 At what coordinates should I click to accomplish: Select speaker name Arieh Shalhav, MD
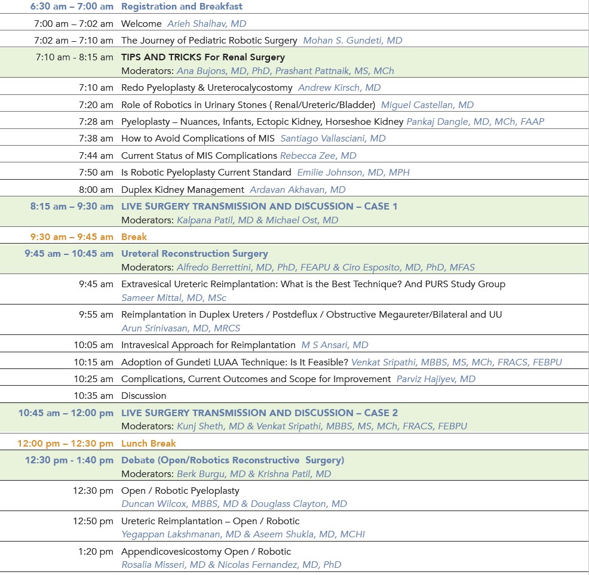click(x=207, y=24)
